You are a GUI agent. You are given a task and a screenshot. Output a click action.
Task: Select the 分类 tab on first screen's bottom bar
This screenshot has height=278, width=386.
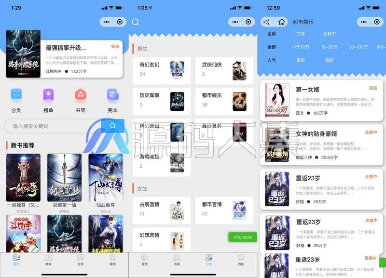tap(81, 260)
